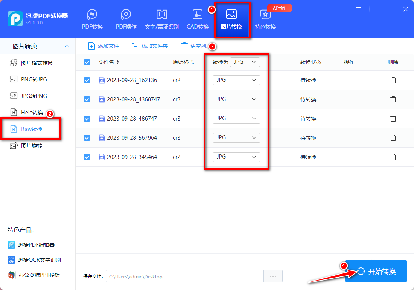This screenshot has height=290, width=414.
Task: Delete row 2023-09-28_486747 with trash icon
Action: [x=393, y=119]
